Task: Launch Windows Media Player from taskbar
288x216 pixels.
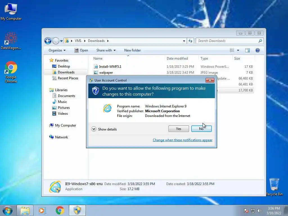Action: point(42,210)
